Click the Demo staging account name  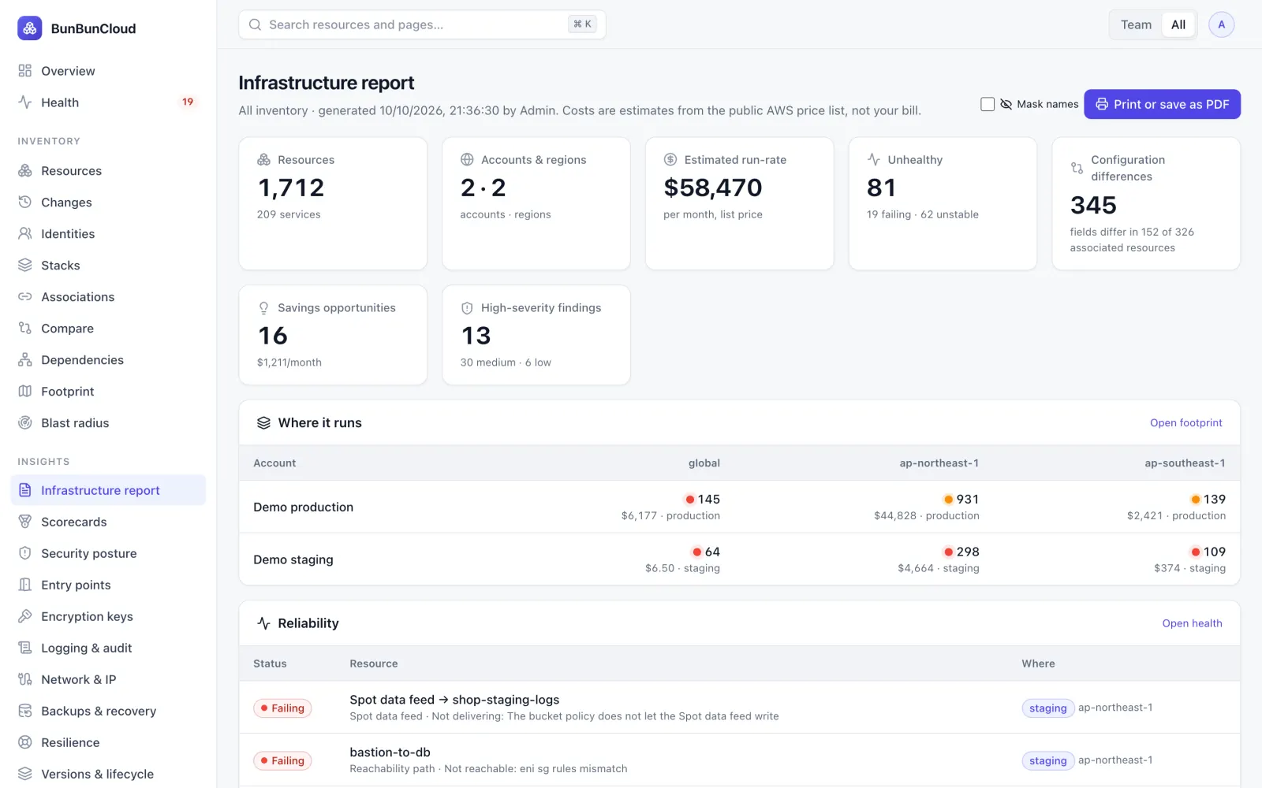click(293, 559)
